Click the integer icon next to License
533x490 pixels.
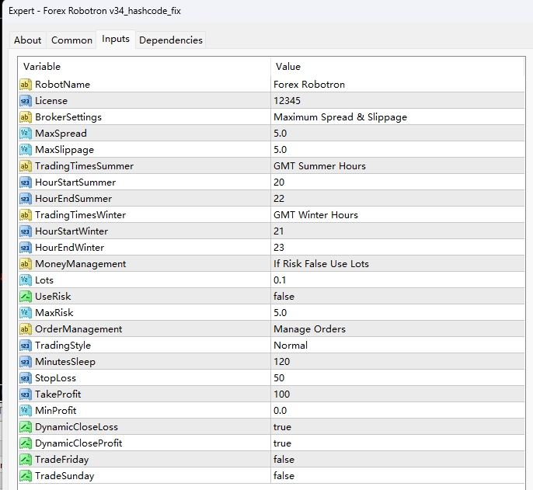[x=25, y=100]
